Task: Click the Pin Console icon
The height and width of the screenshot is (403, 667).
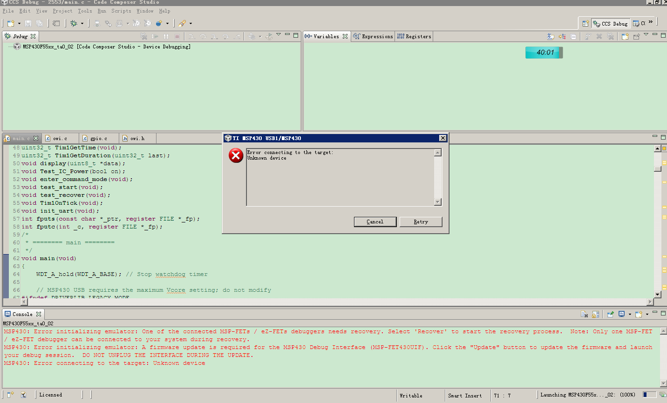Action: pos(610,314)
